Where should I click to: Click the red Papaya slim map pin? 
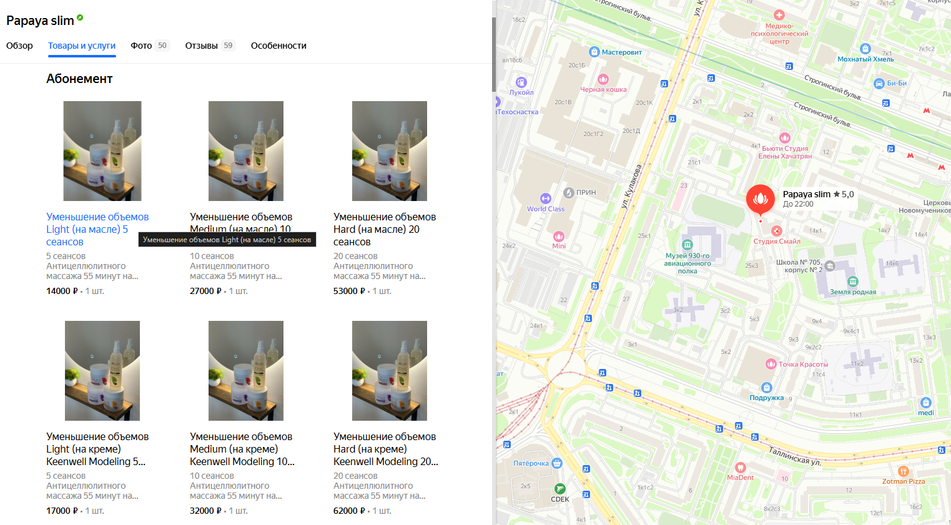[760, 200]
